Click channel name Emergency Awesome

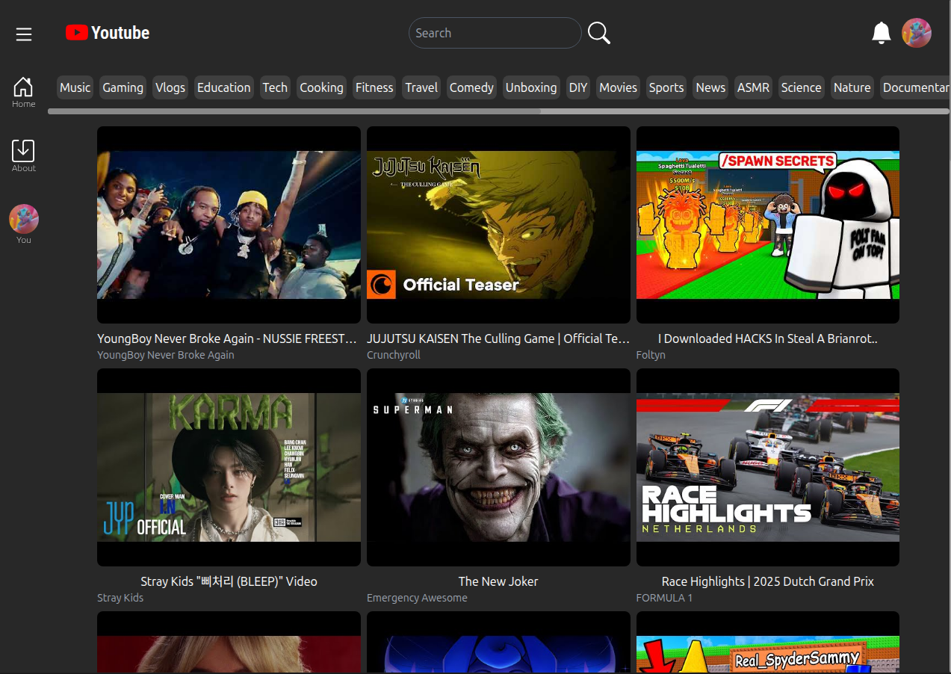pyautogui.click(x=417, y=598)
